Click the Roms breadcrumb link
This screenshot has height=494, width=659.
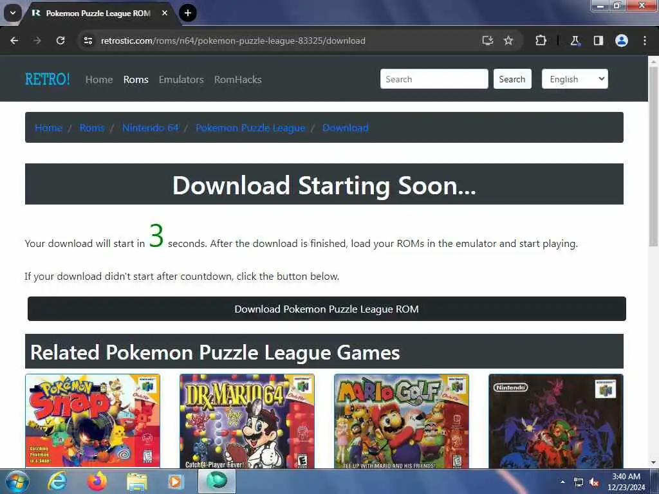pyautogui.click(x=92, y=128)
